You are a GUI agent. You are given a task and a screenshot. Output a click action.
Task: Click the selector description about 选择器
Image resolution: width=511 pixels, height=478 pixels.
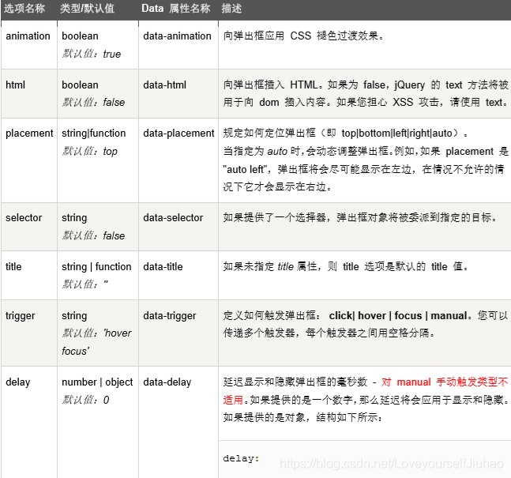(x=360, y=217)
